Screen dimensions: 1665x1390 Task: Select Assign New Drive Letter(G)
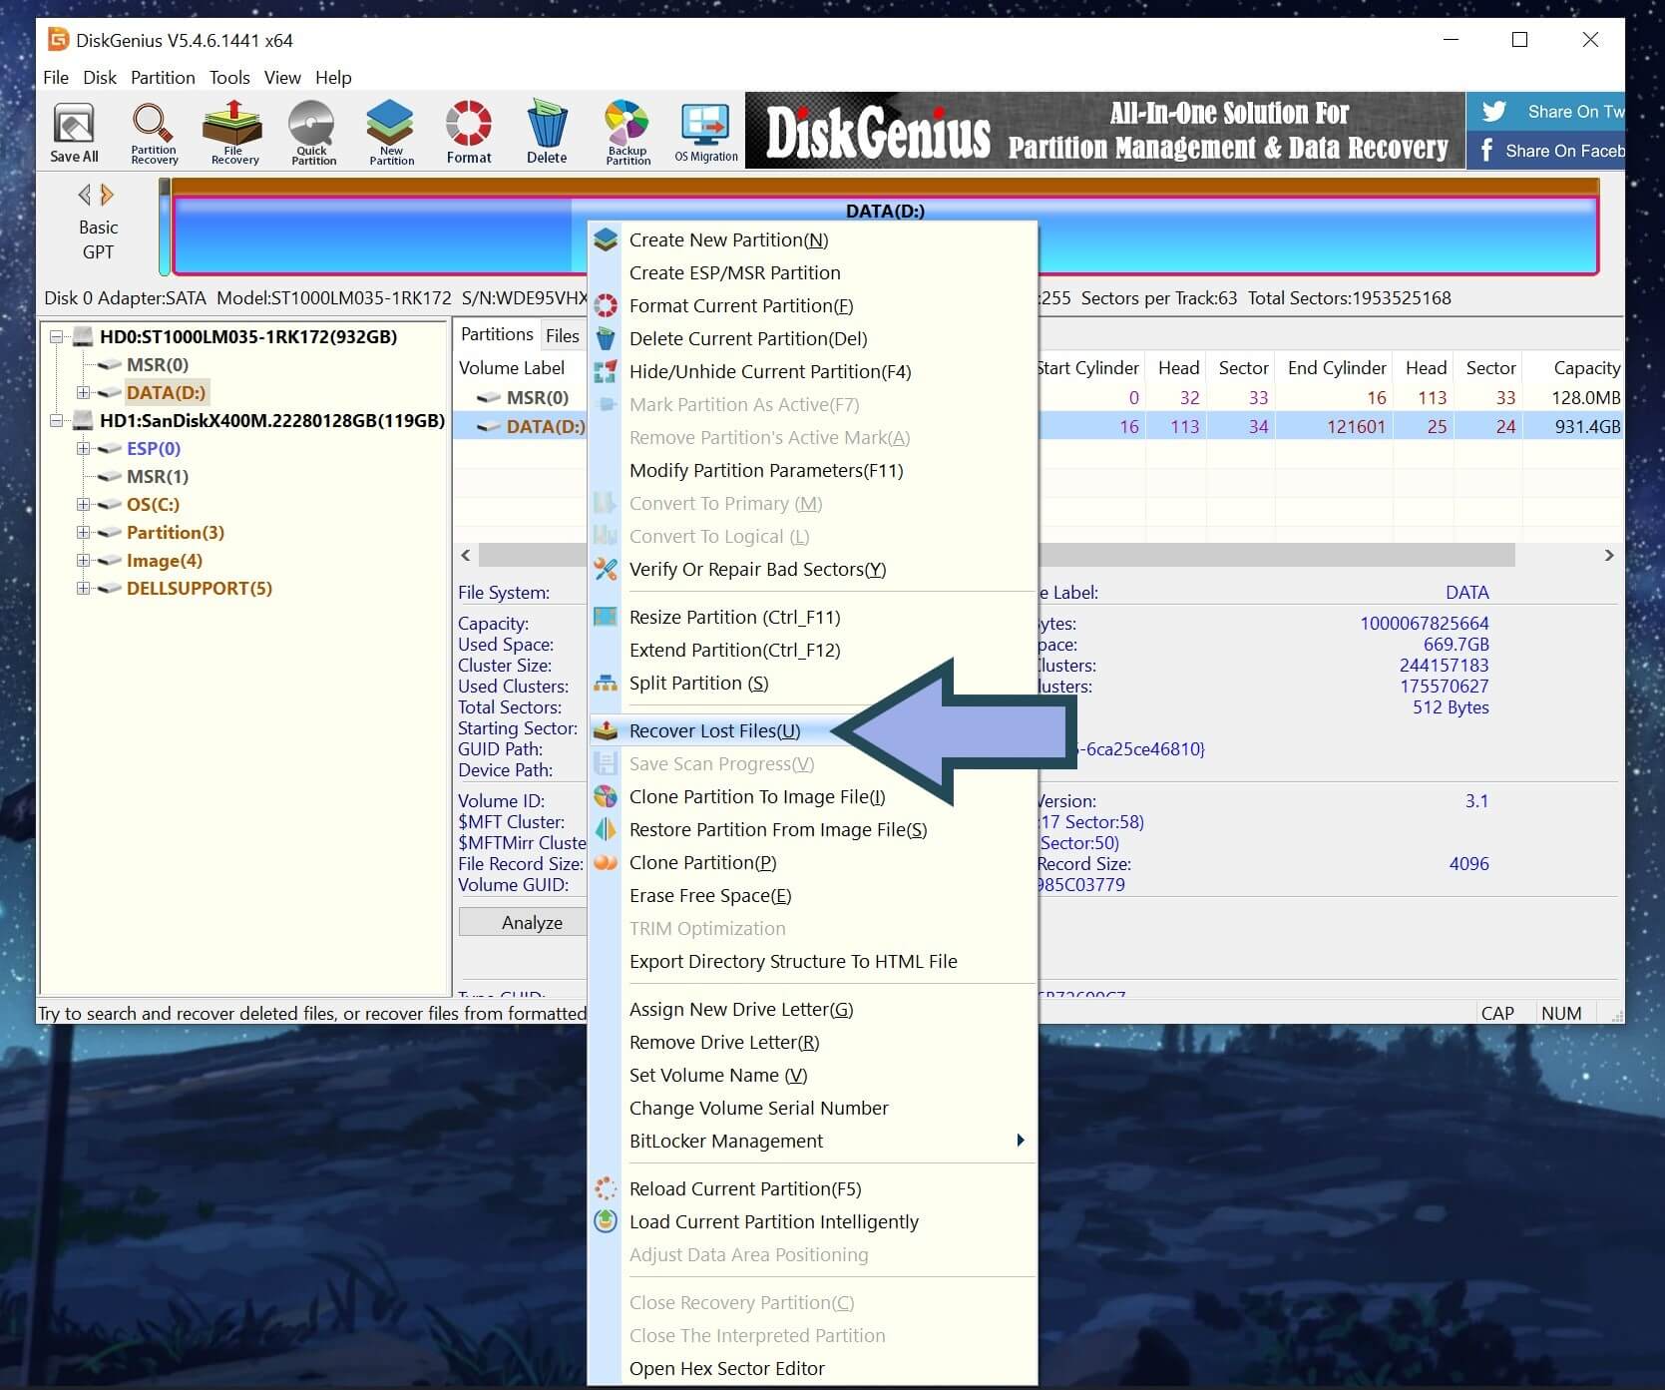point(741,1009)
